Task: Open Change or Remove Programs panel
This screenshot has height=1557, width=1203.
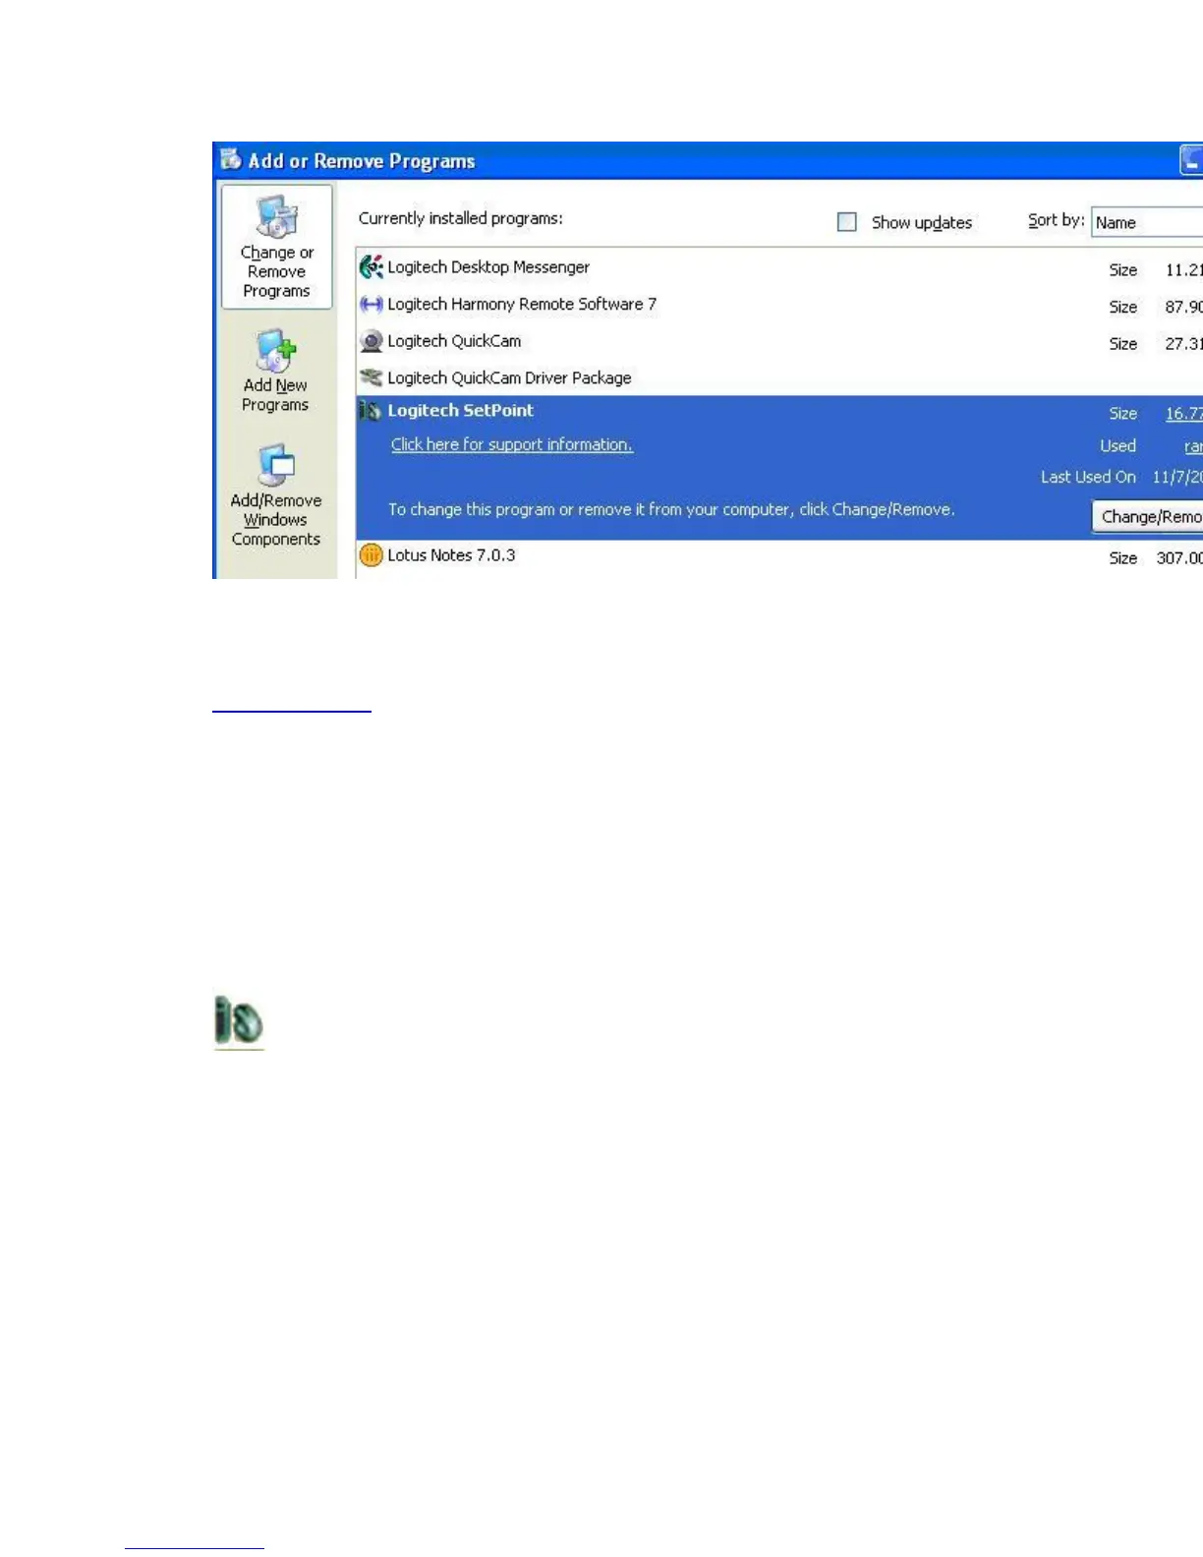Action: (x=277, y=247)
